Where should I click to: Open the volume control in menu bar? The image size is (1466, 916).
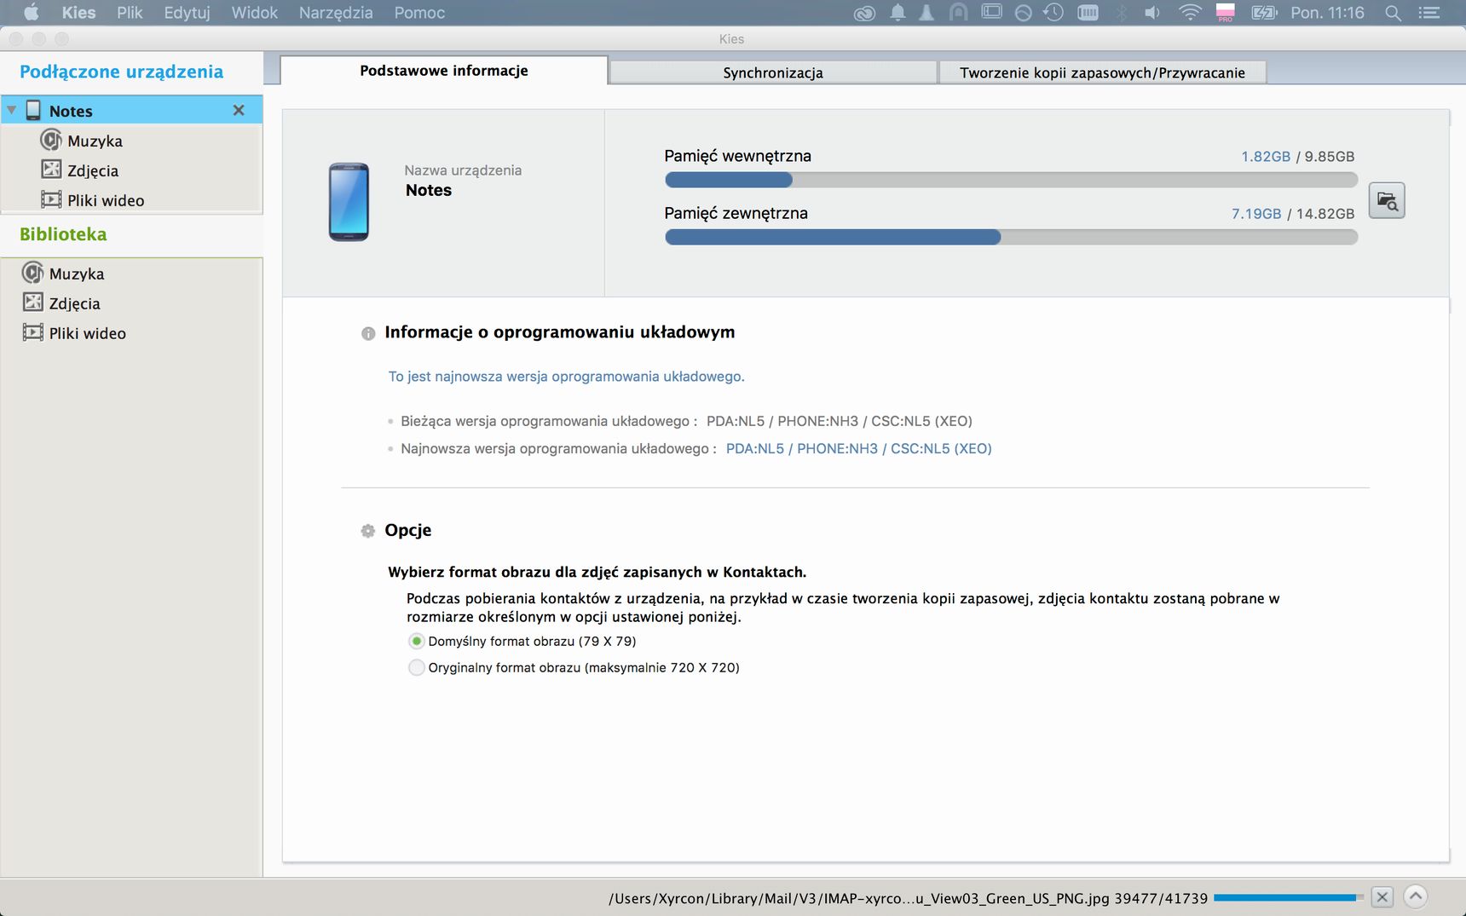point(1152,13)
